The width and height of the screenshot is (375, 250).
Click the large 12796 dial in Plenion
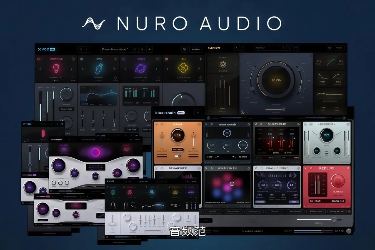tap(276, 80)
